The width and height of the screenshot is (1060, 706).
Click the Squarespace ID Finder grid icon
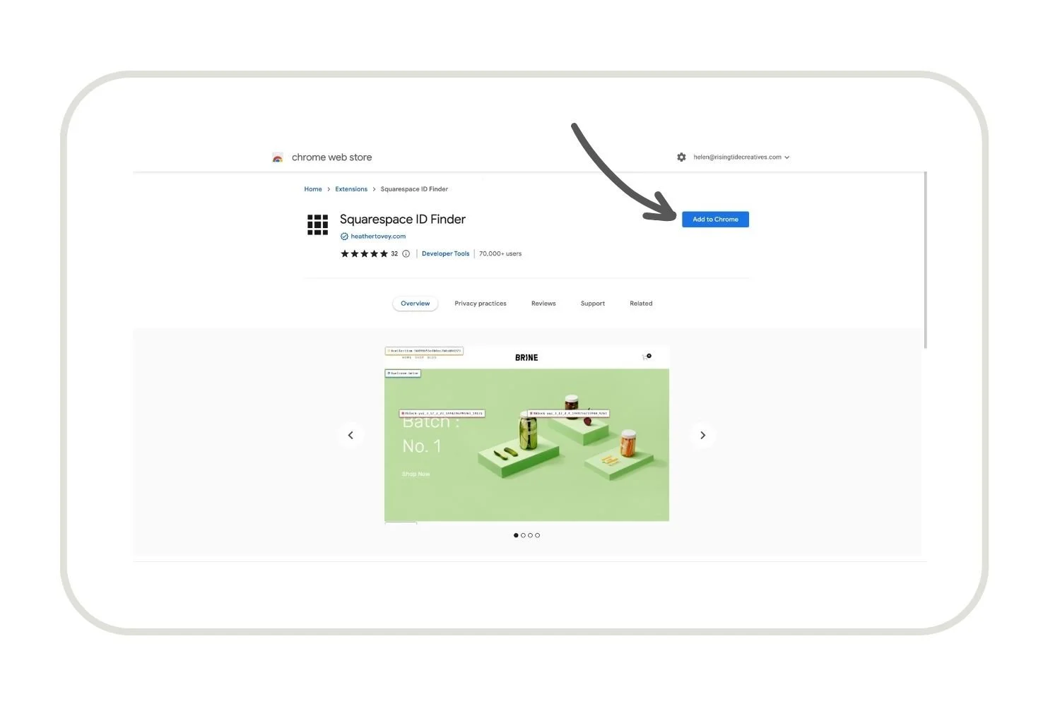click(x=317, y=225)
